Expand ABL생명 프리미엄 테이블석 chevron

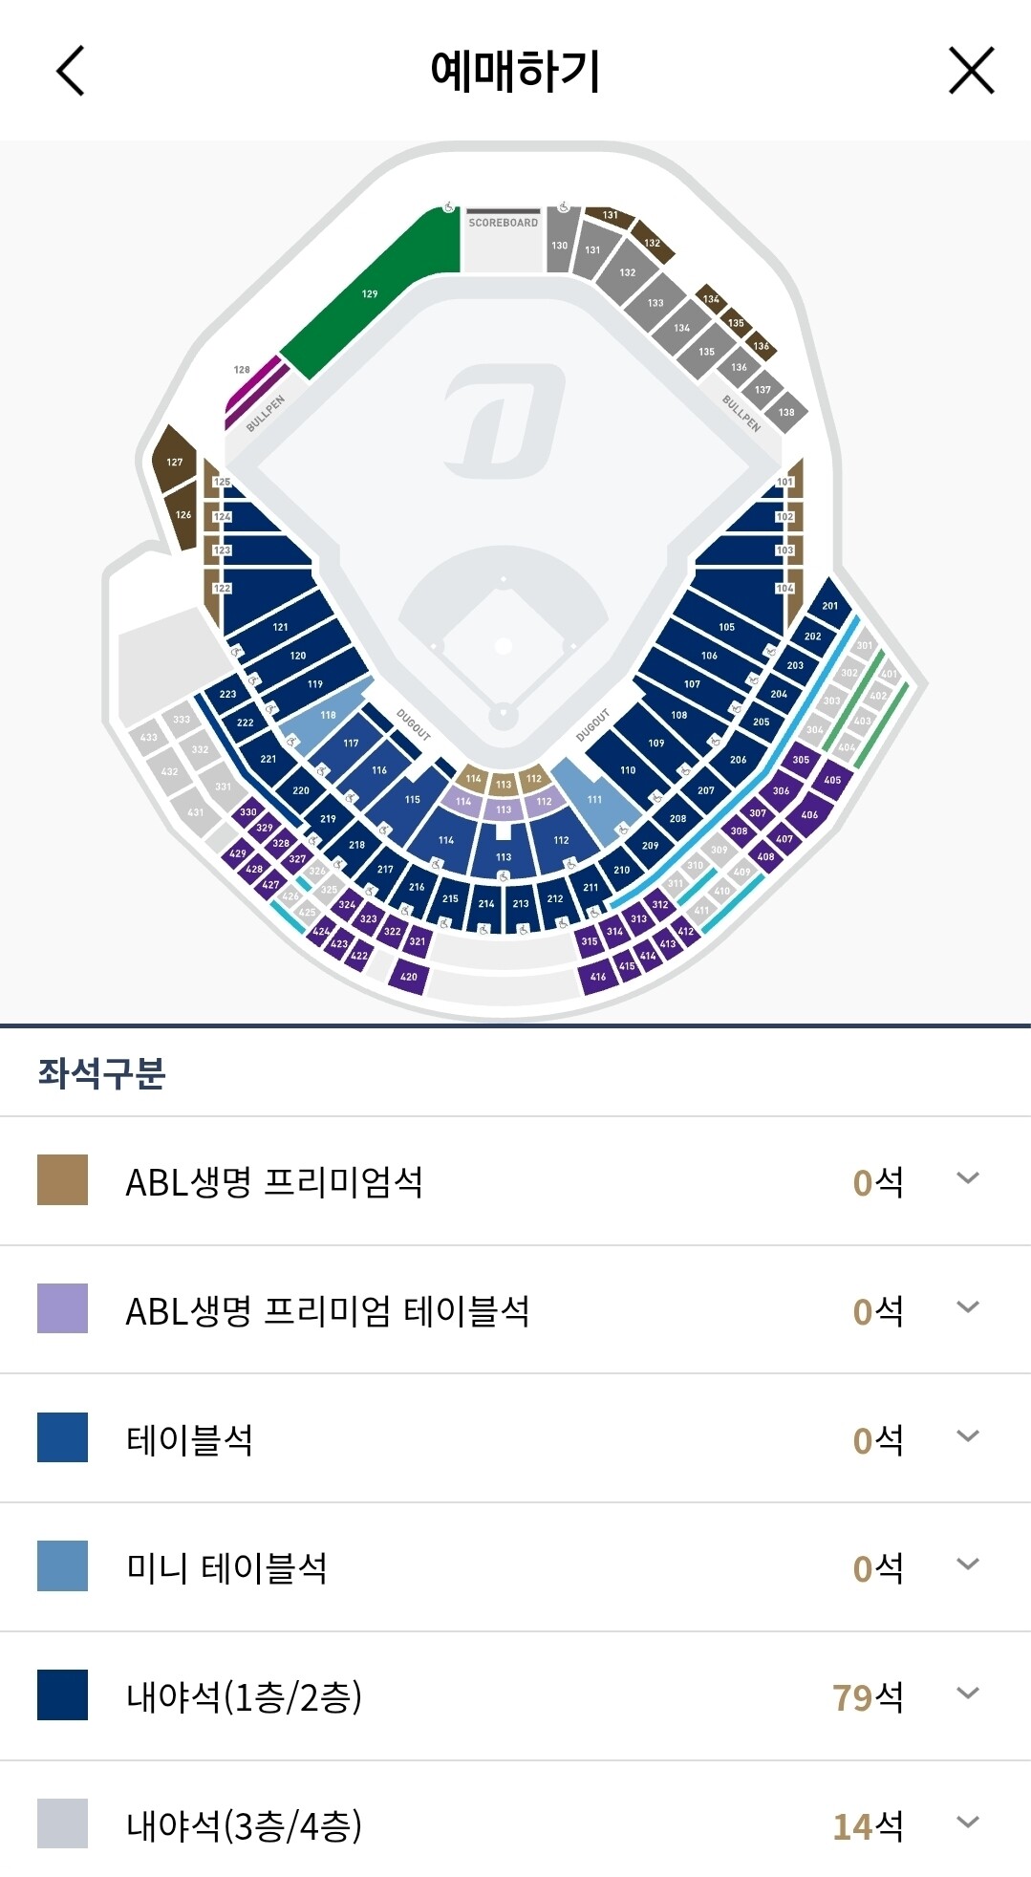point(967,1308)
